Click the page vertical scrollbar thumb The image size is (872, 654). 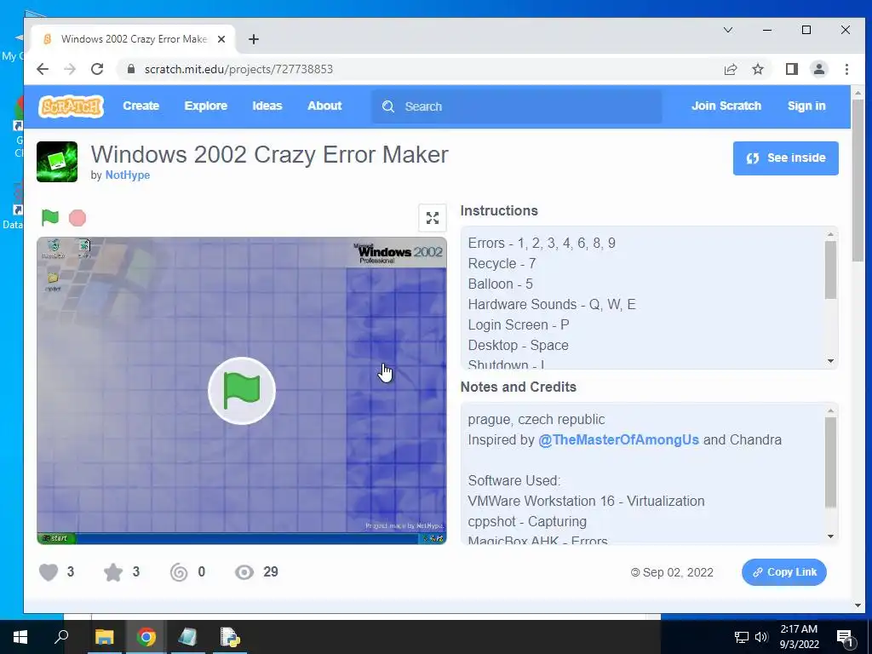(x=858, y=181)
